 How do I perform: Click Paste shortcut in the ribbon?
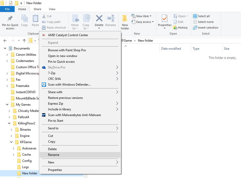[x=54, y=28]
